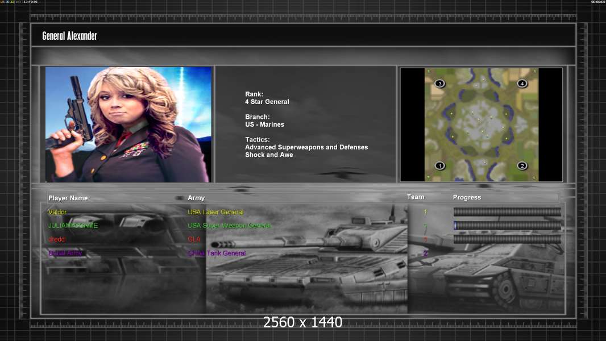Click the "Rank:" label
606x341 pixels.
[x=254, y=94]
